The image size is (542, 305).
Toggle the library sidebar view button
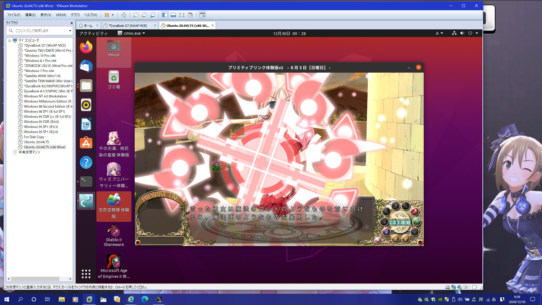click(x=165, y=15)
